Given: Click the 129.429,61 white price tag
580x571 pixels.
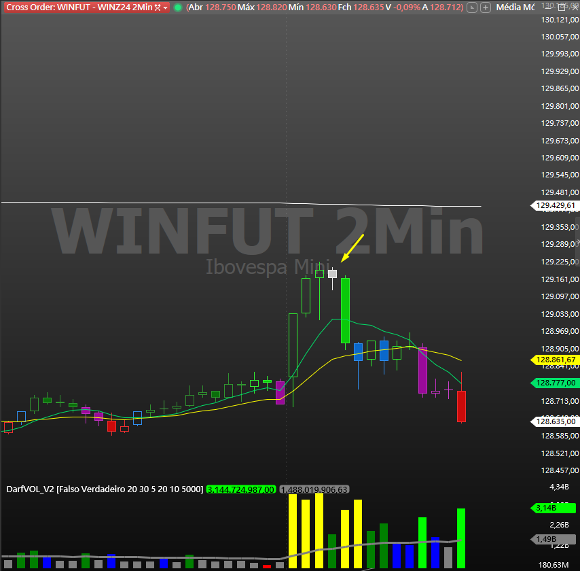Looking at the screenshot, I should click(554, 205).
